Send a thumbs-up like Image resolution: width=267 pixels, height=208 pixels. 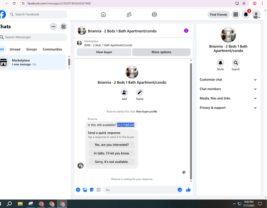click(x=188, y=190)
